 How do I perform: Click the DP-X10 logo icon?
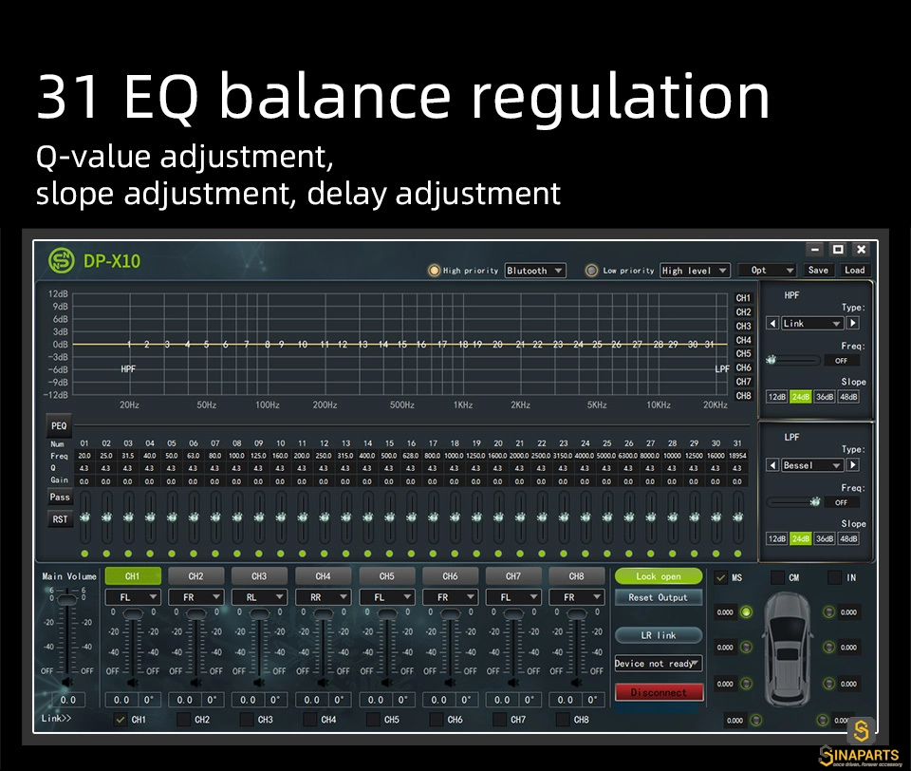[61, 260]
